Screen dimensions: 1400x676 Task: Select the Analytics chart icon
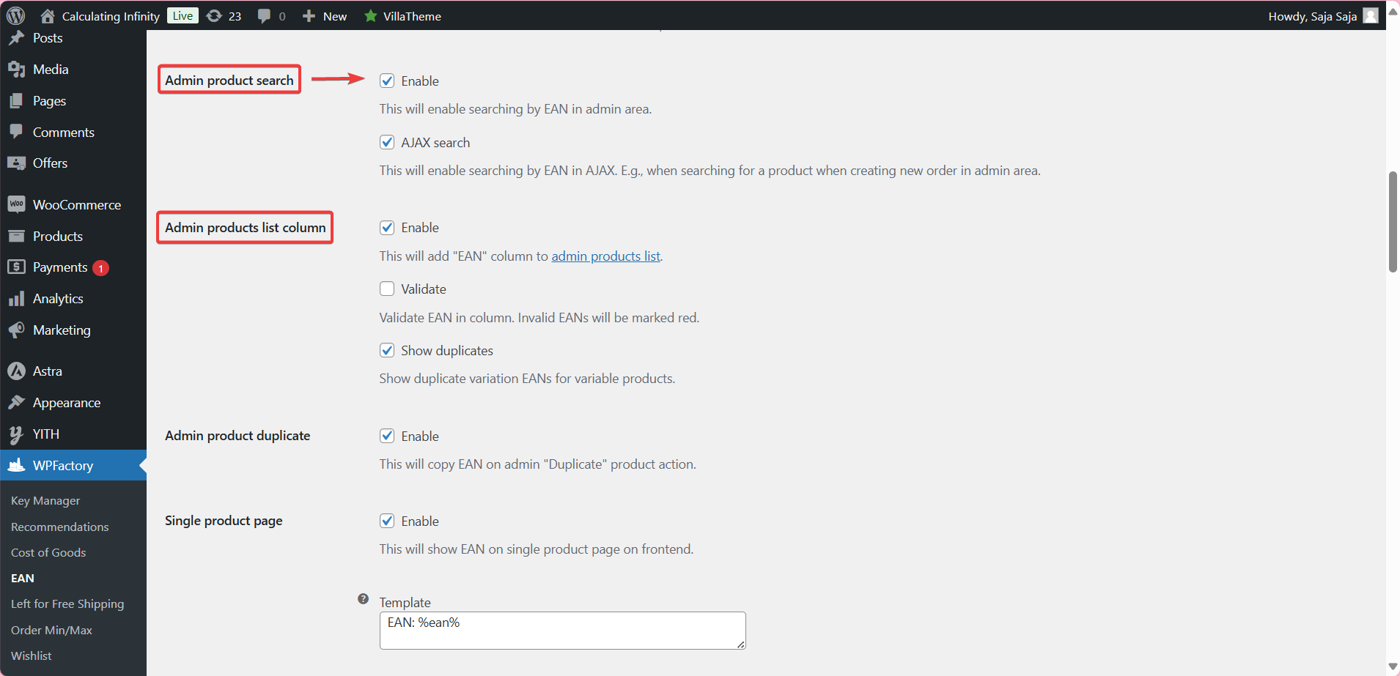coord(17,298)
